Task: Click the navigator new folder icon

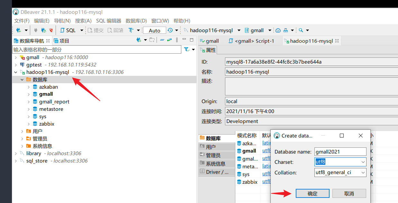Action: 152,40
